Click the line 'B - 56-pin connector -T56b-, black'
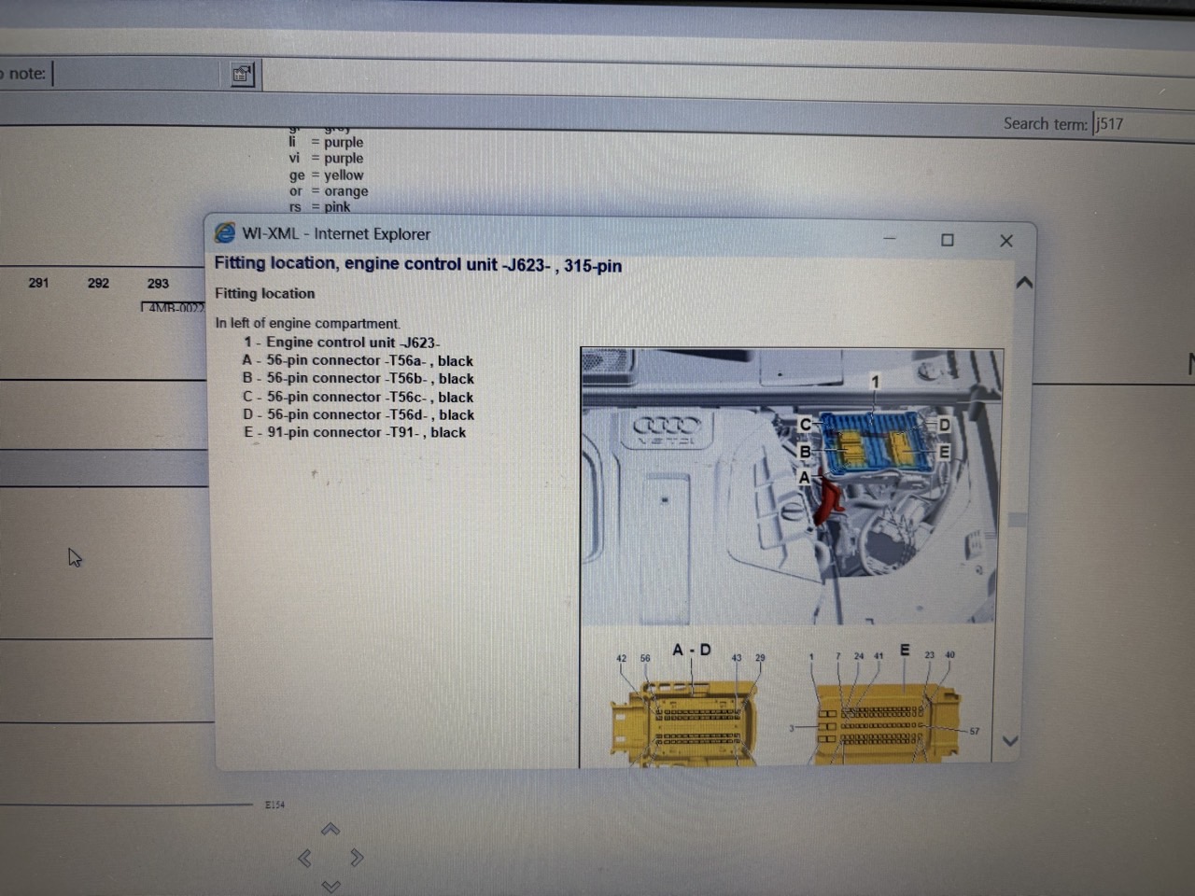 358,378
